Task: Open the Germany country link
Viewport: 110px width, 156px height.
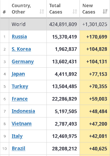Action: click(23, 62)
